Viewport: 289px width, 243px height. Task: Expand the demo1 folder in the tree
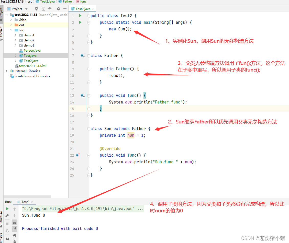pos(16,35)
